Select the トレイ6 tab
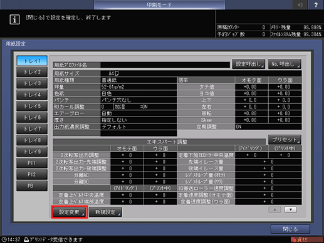 (32, 118)
